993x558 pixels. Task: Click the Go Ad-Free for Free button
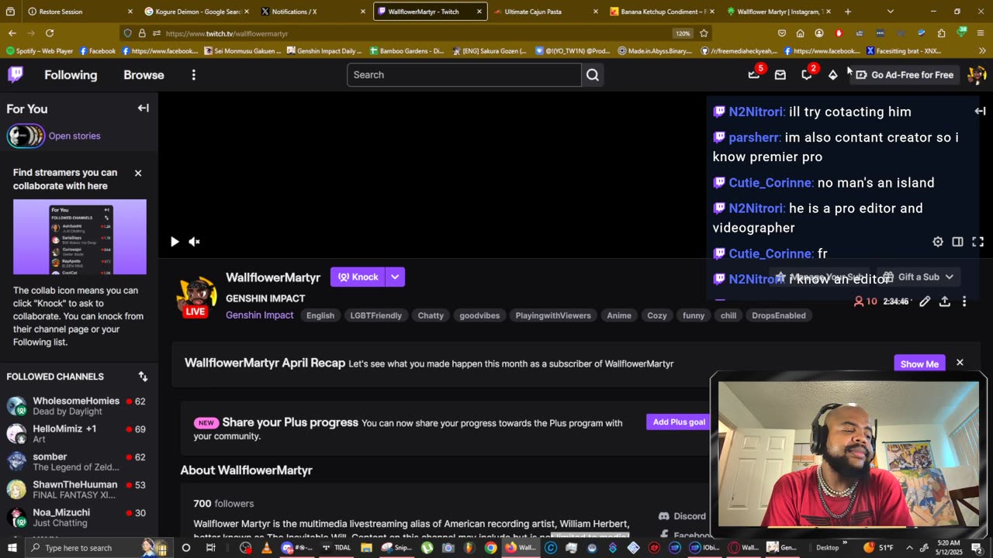(x=904, y=75)
